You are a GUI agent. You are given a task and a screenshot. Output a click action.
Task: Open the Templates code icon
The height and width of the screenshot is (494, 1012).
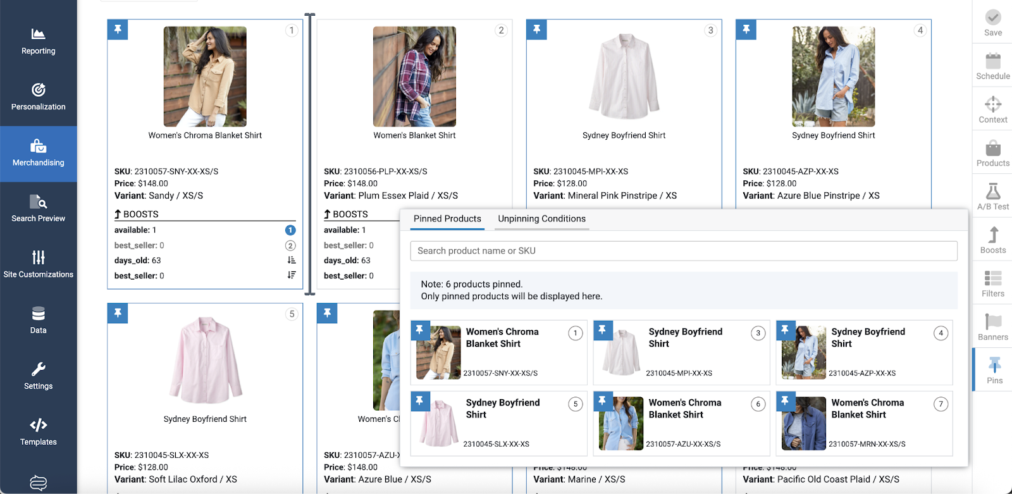coord(38,425)
